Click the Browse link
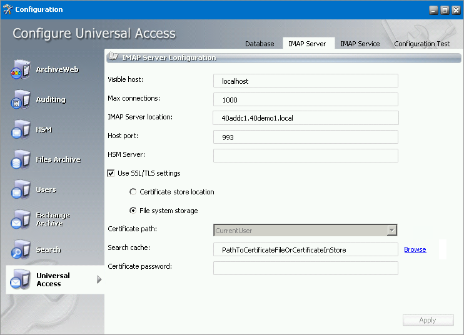The height and width of the screenshot is (335, 464). (415, 250)
